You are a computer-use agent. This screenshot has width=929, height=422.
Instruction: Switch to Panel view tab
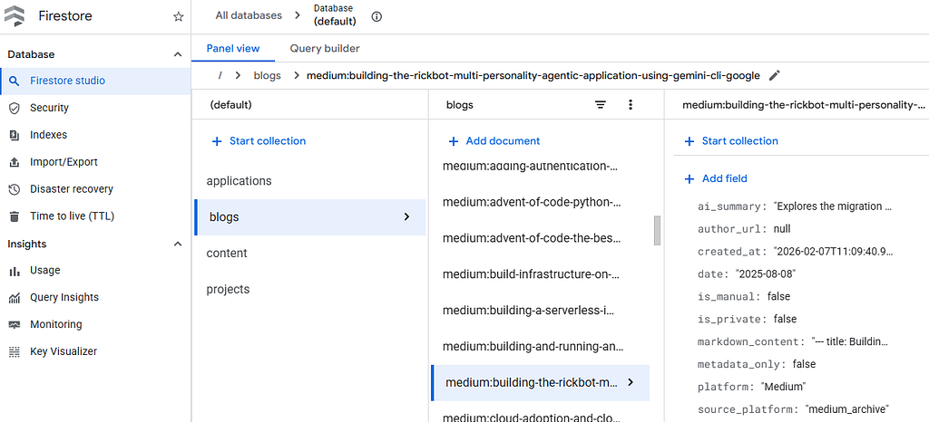[x=233, y=49]
